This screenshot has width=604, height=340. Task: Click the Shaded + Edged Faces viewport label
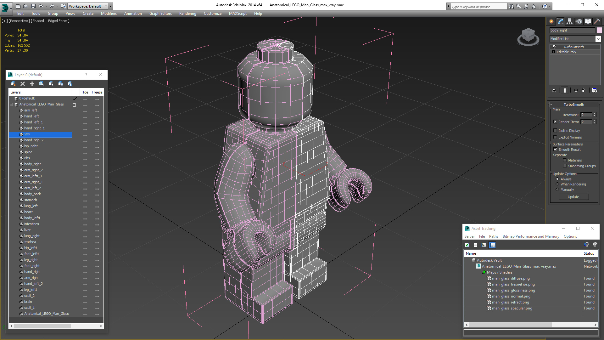point(50,21)
